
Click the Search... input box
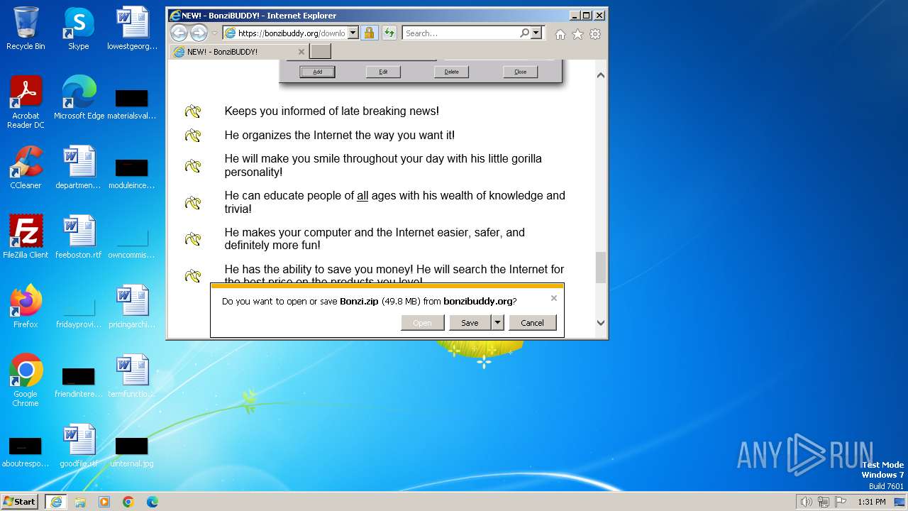click(460, 33)
